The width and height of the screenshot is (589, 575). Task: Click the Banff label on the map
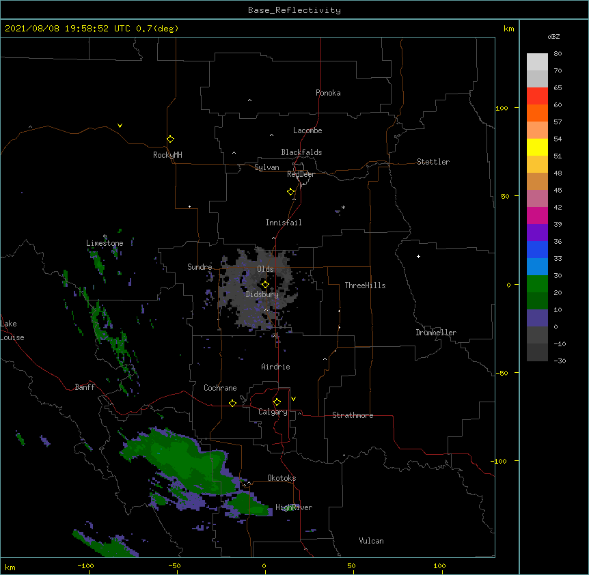[x=85, y=387]
